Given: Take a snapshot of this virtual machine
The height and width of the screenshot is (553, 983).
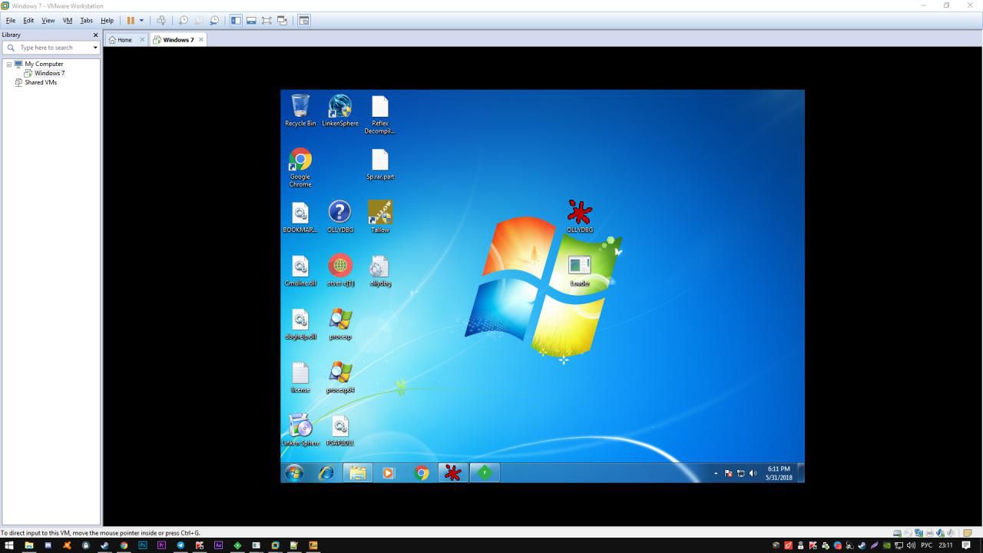Looking at the screenshot, I should tap(183, 21).
